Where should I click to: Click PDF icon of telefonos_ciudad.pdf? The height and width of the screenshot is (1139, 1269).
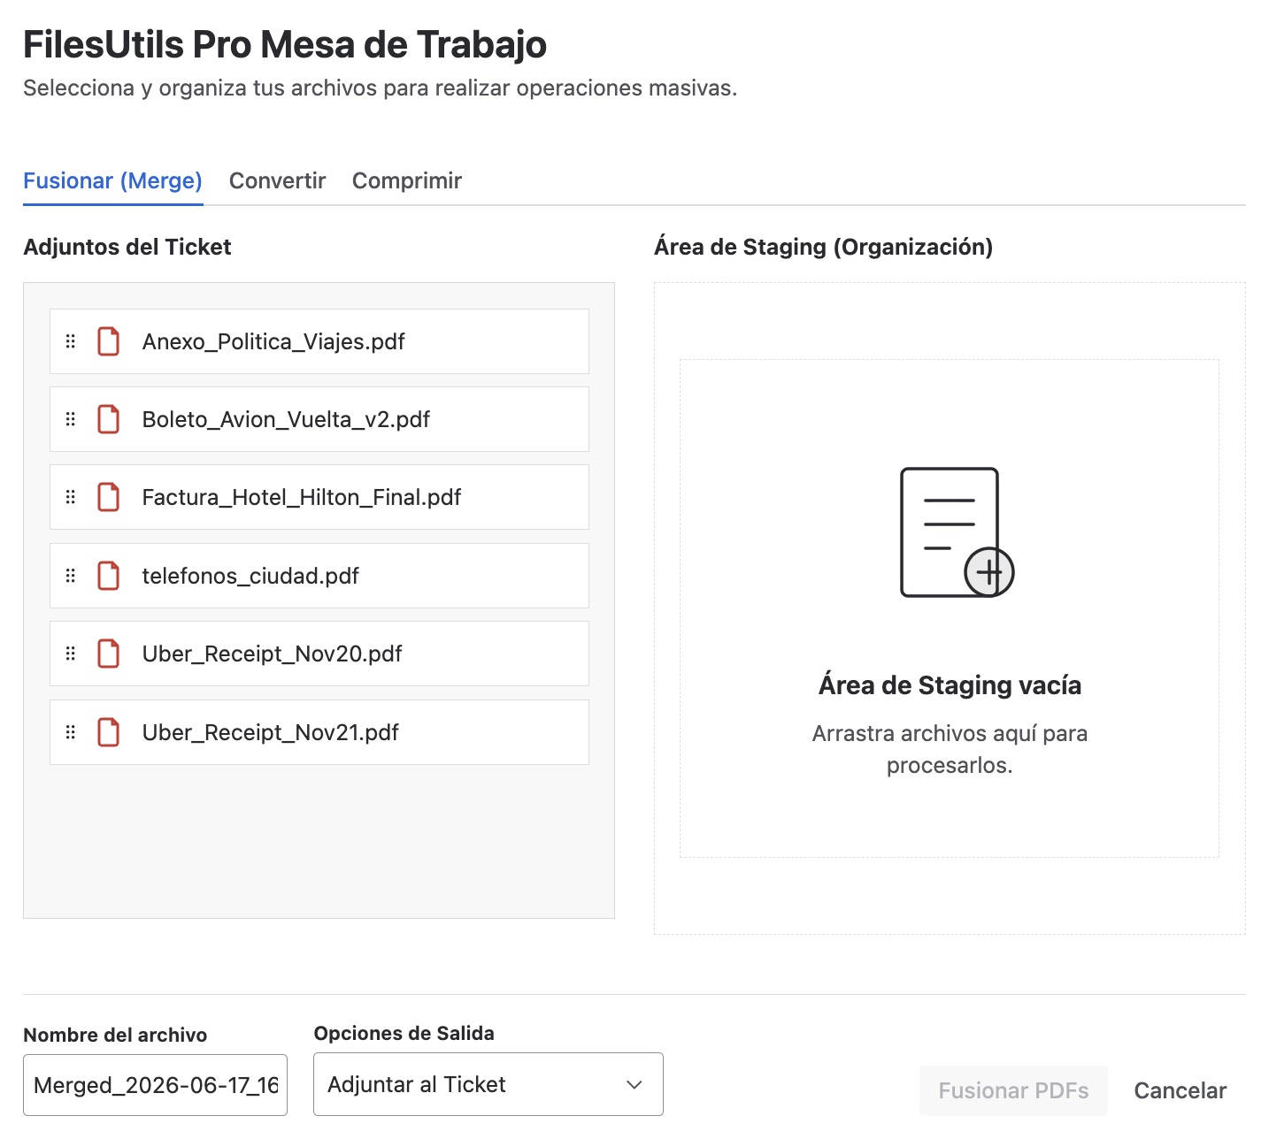pos(109,576)
